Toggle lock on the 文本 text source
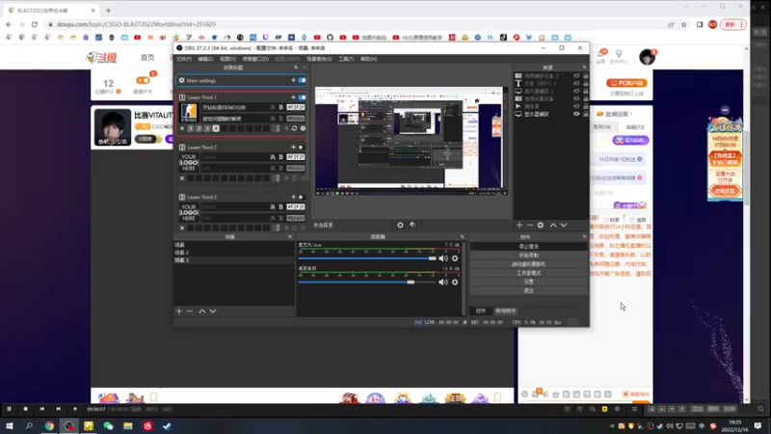Viewport: 771px width, 434px height. pyautogui.click(x=586, y=84)
